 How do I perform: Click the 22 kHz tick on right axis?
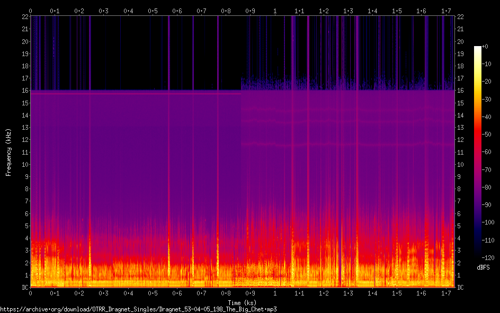click(x=460, y=17)
